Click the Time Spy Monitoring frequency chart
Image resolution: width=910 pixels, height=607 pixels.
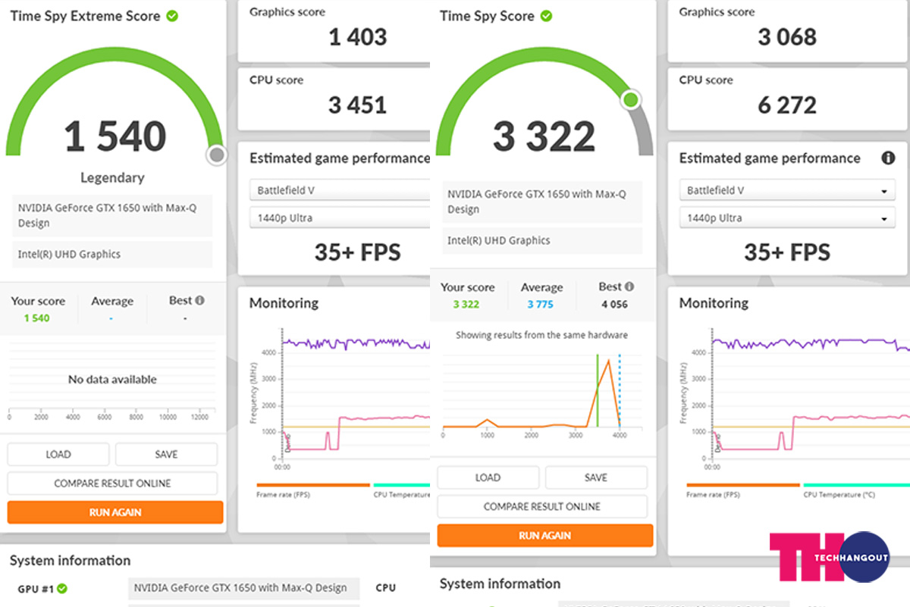(811, 394)
